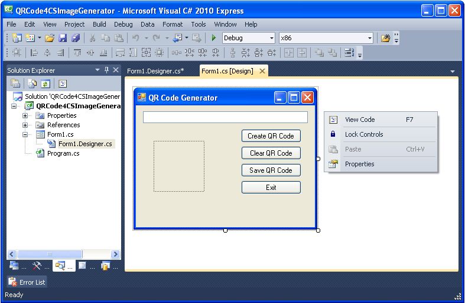Image resolution: width=465 pixels, height=303 pixels.
Task: Choose Lock Controls from the context menu
Action: tap(381, 134)
